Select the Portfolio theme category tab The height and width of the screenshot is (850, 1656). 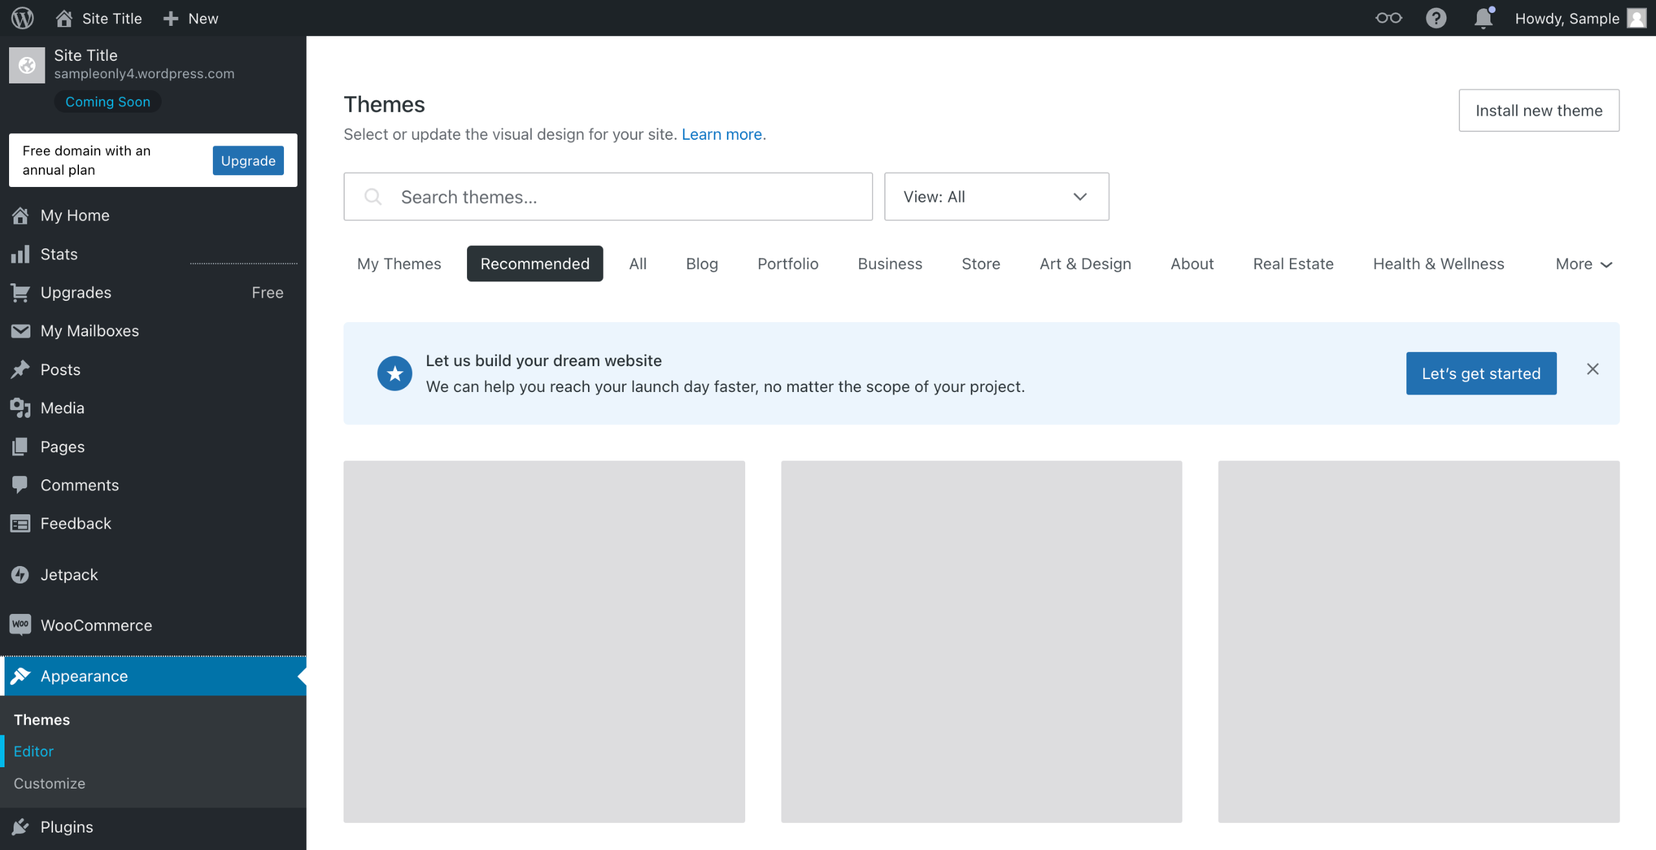click(787, 264)
